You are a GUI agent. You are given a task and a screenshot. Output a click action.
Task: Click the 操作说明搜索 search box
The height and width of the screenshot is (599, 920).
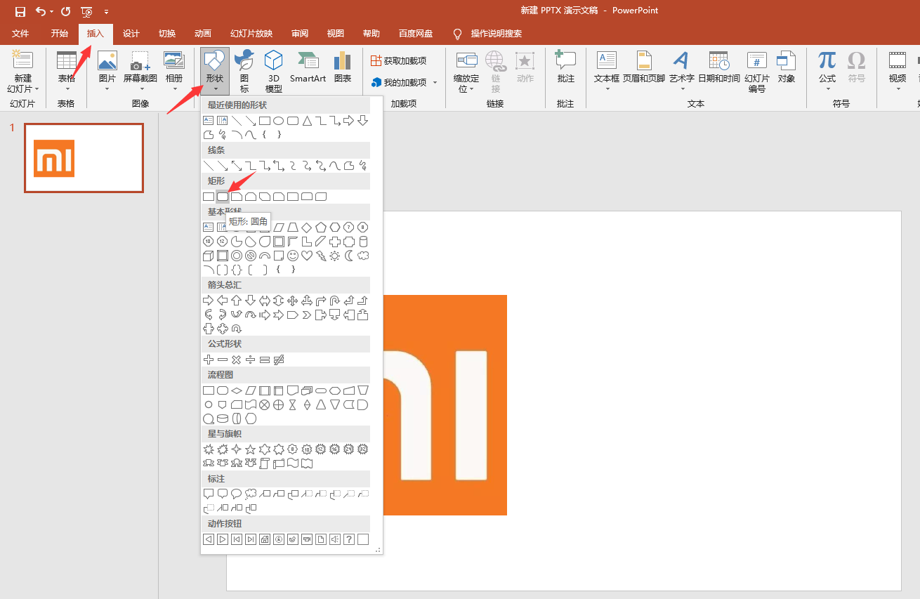[497, 34]
